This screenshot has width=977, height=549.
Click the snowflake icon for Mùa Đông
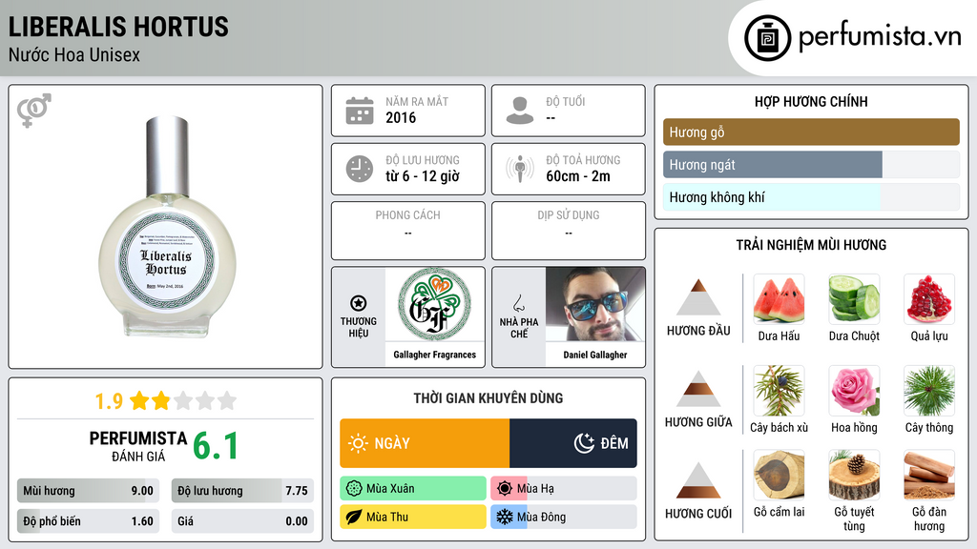pyautogui.click(x=504, y=517)
